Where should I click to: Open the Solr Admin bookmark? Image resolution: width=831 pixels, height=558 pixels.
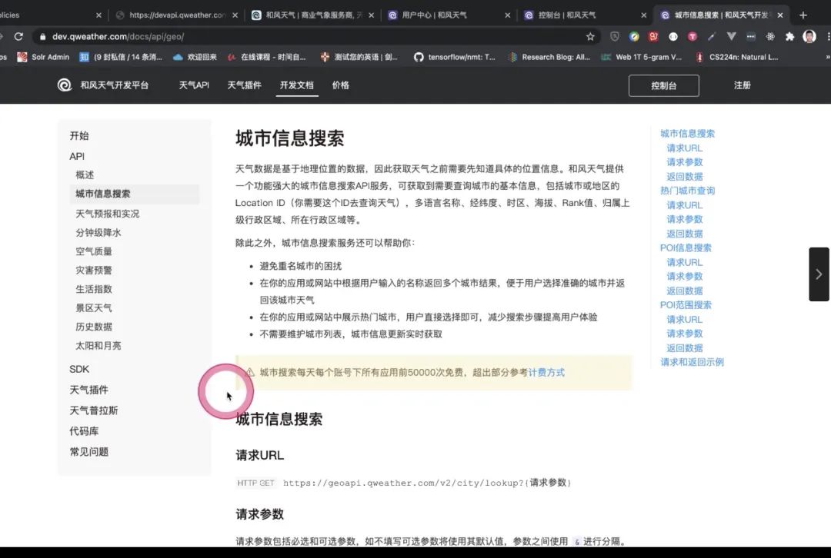(43, 57)
